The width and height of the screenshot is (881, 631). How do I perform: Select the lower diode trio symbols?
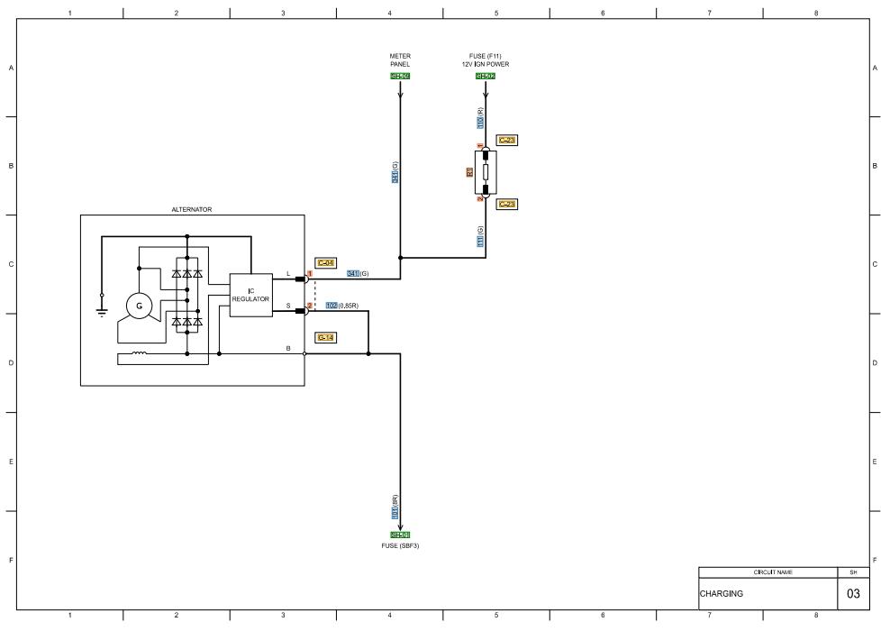186,324
